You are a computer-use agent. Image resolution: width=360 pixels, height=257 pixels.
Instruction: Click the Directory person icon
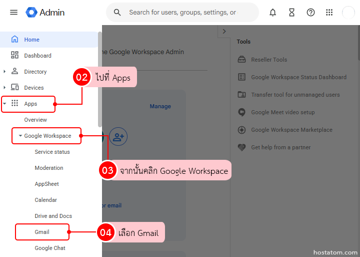click(x=14, y=71)
